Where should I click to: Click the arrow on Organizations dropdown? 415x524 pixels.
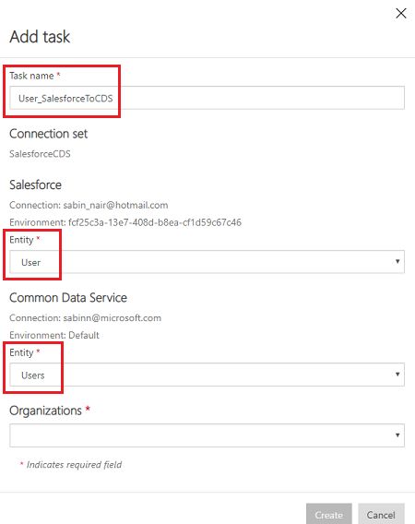(397, 435)
